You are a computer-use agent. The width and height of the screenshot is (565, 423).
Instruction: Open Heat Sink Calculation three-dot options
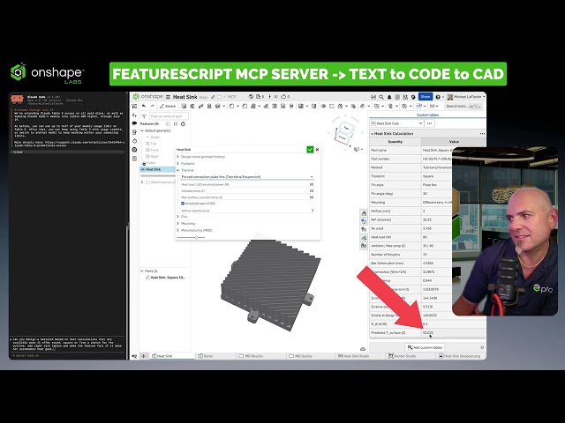pyautogui.click(x=482, y=134)
